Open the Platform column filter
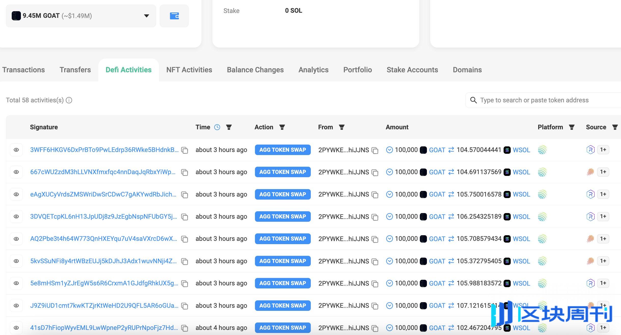 [x=572, y=127]
